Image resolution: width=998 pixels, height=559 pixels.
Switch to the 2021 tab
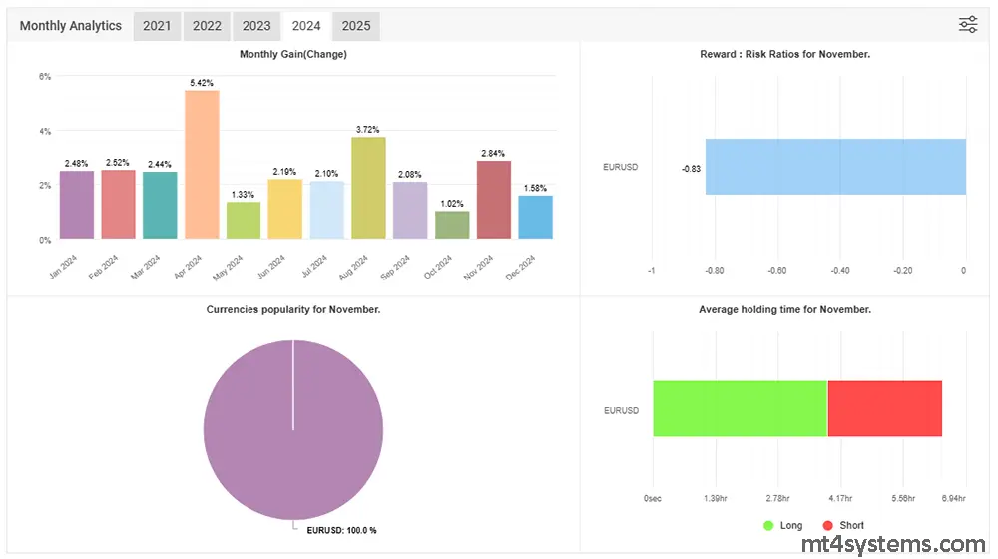click(157, 26)
